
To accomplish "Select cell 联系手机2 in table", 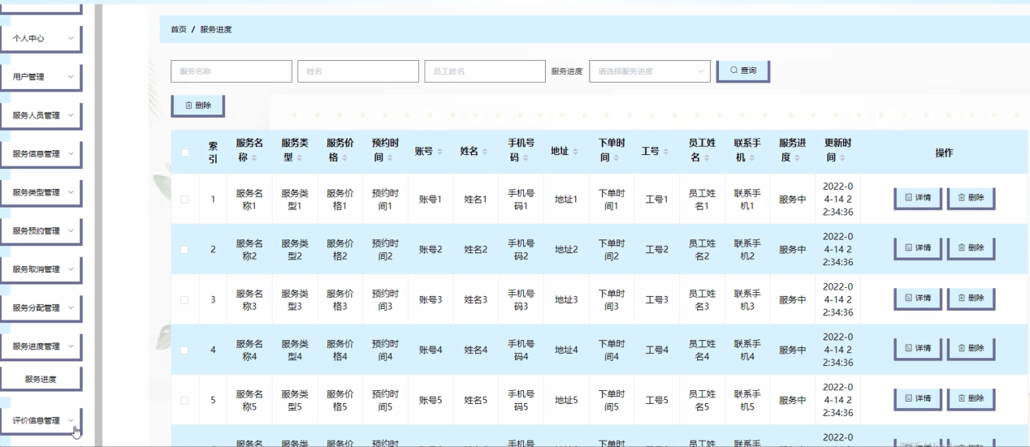I will [747, 250].
